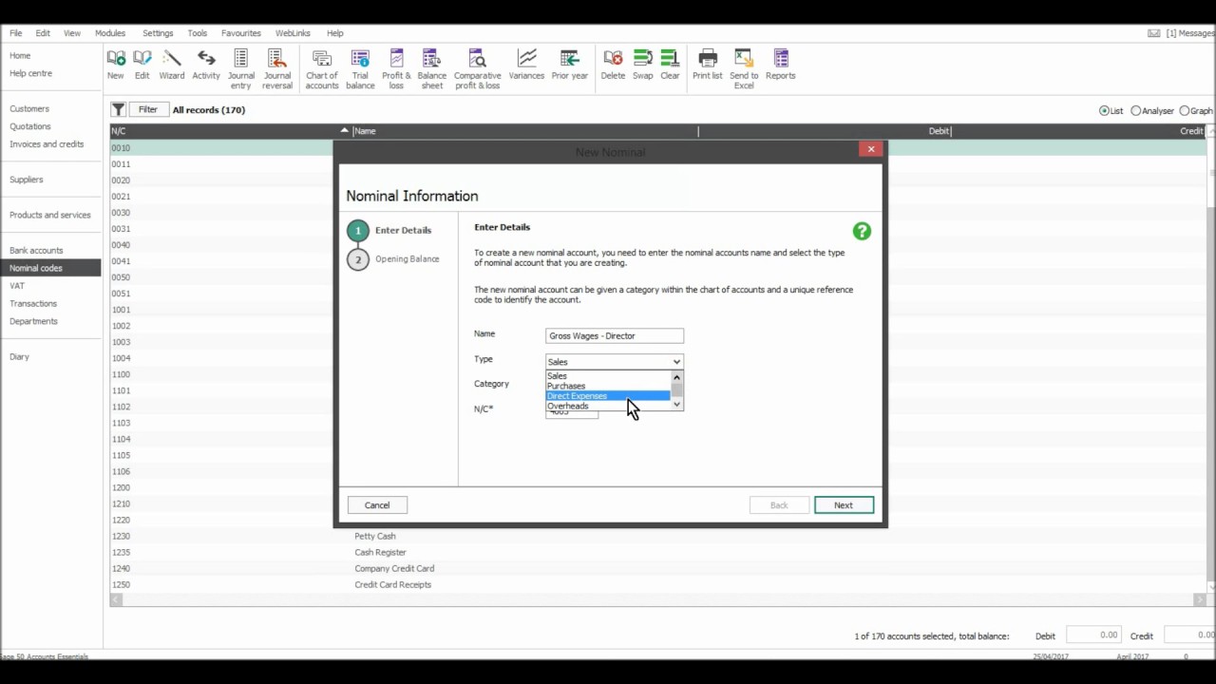The image size is (1216, 684).
Task: Click the Swap toolbar icon
Action: 643,65
